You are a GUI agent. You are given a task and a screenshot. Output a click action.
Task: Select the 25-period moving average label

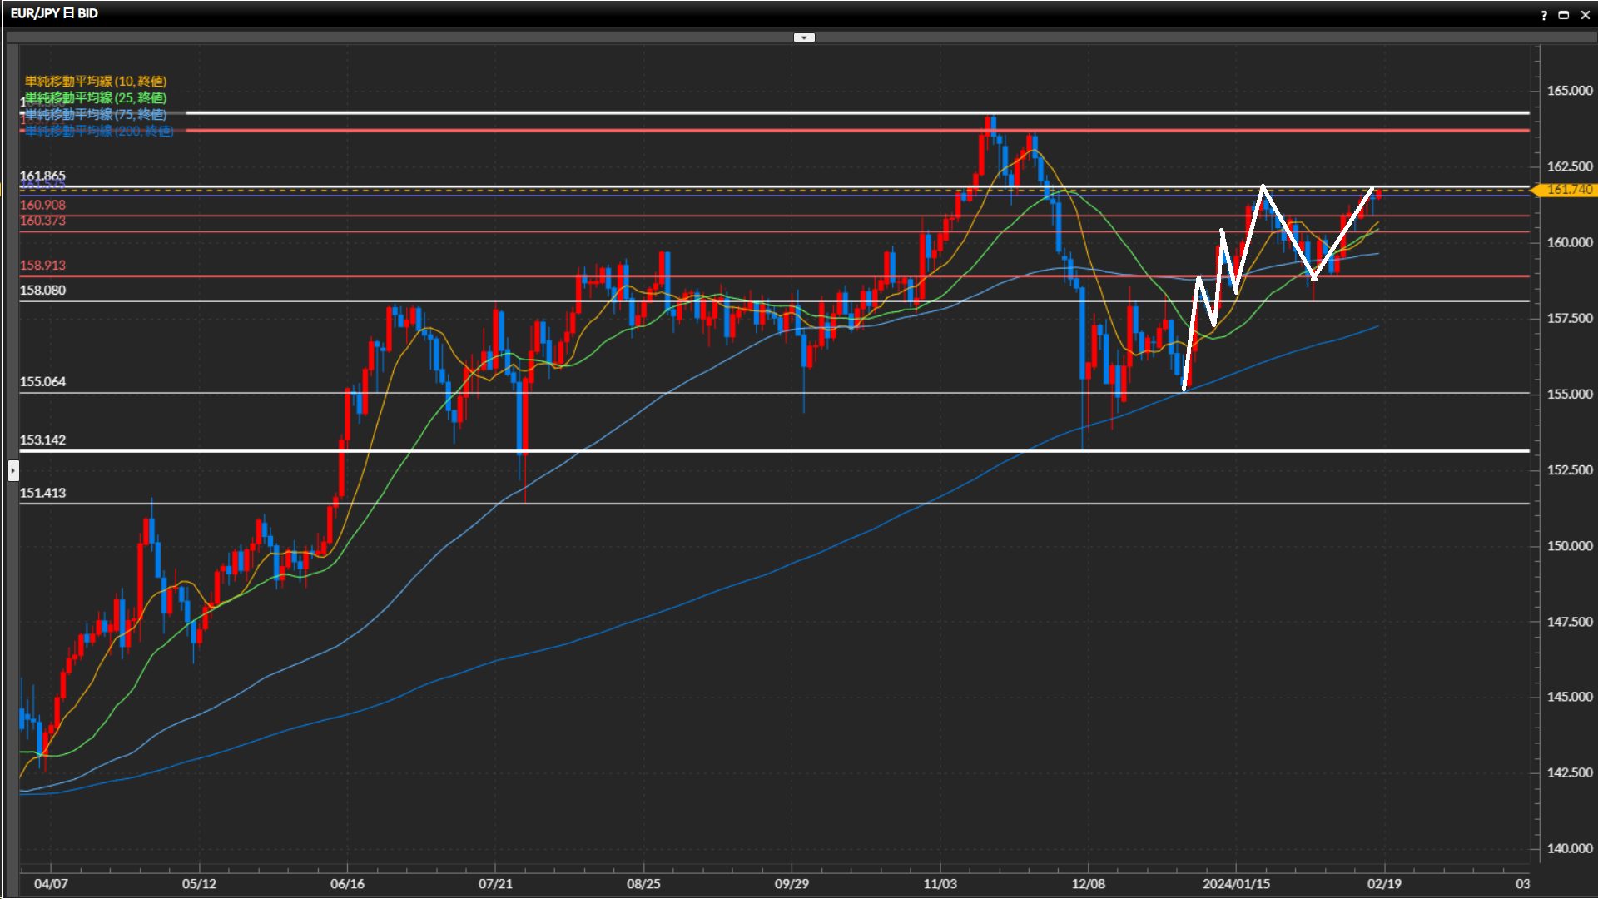96,97
